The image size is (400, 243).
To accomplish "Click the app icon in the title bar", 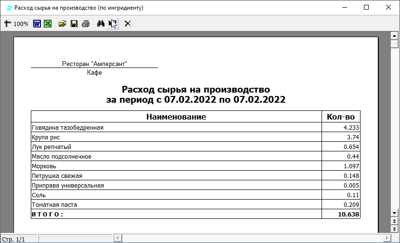I will pos(7,8).
